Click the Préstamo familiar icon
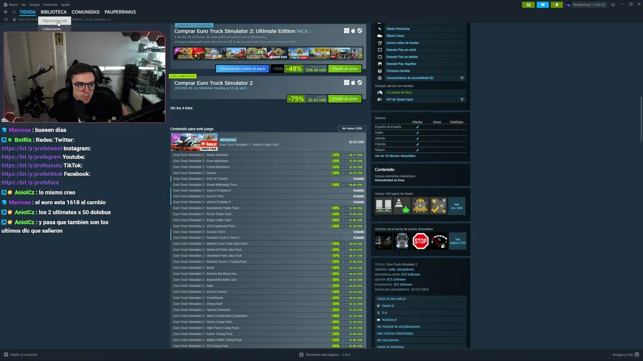This screenshot has width=643, height=361. pos(380,71)
